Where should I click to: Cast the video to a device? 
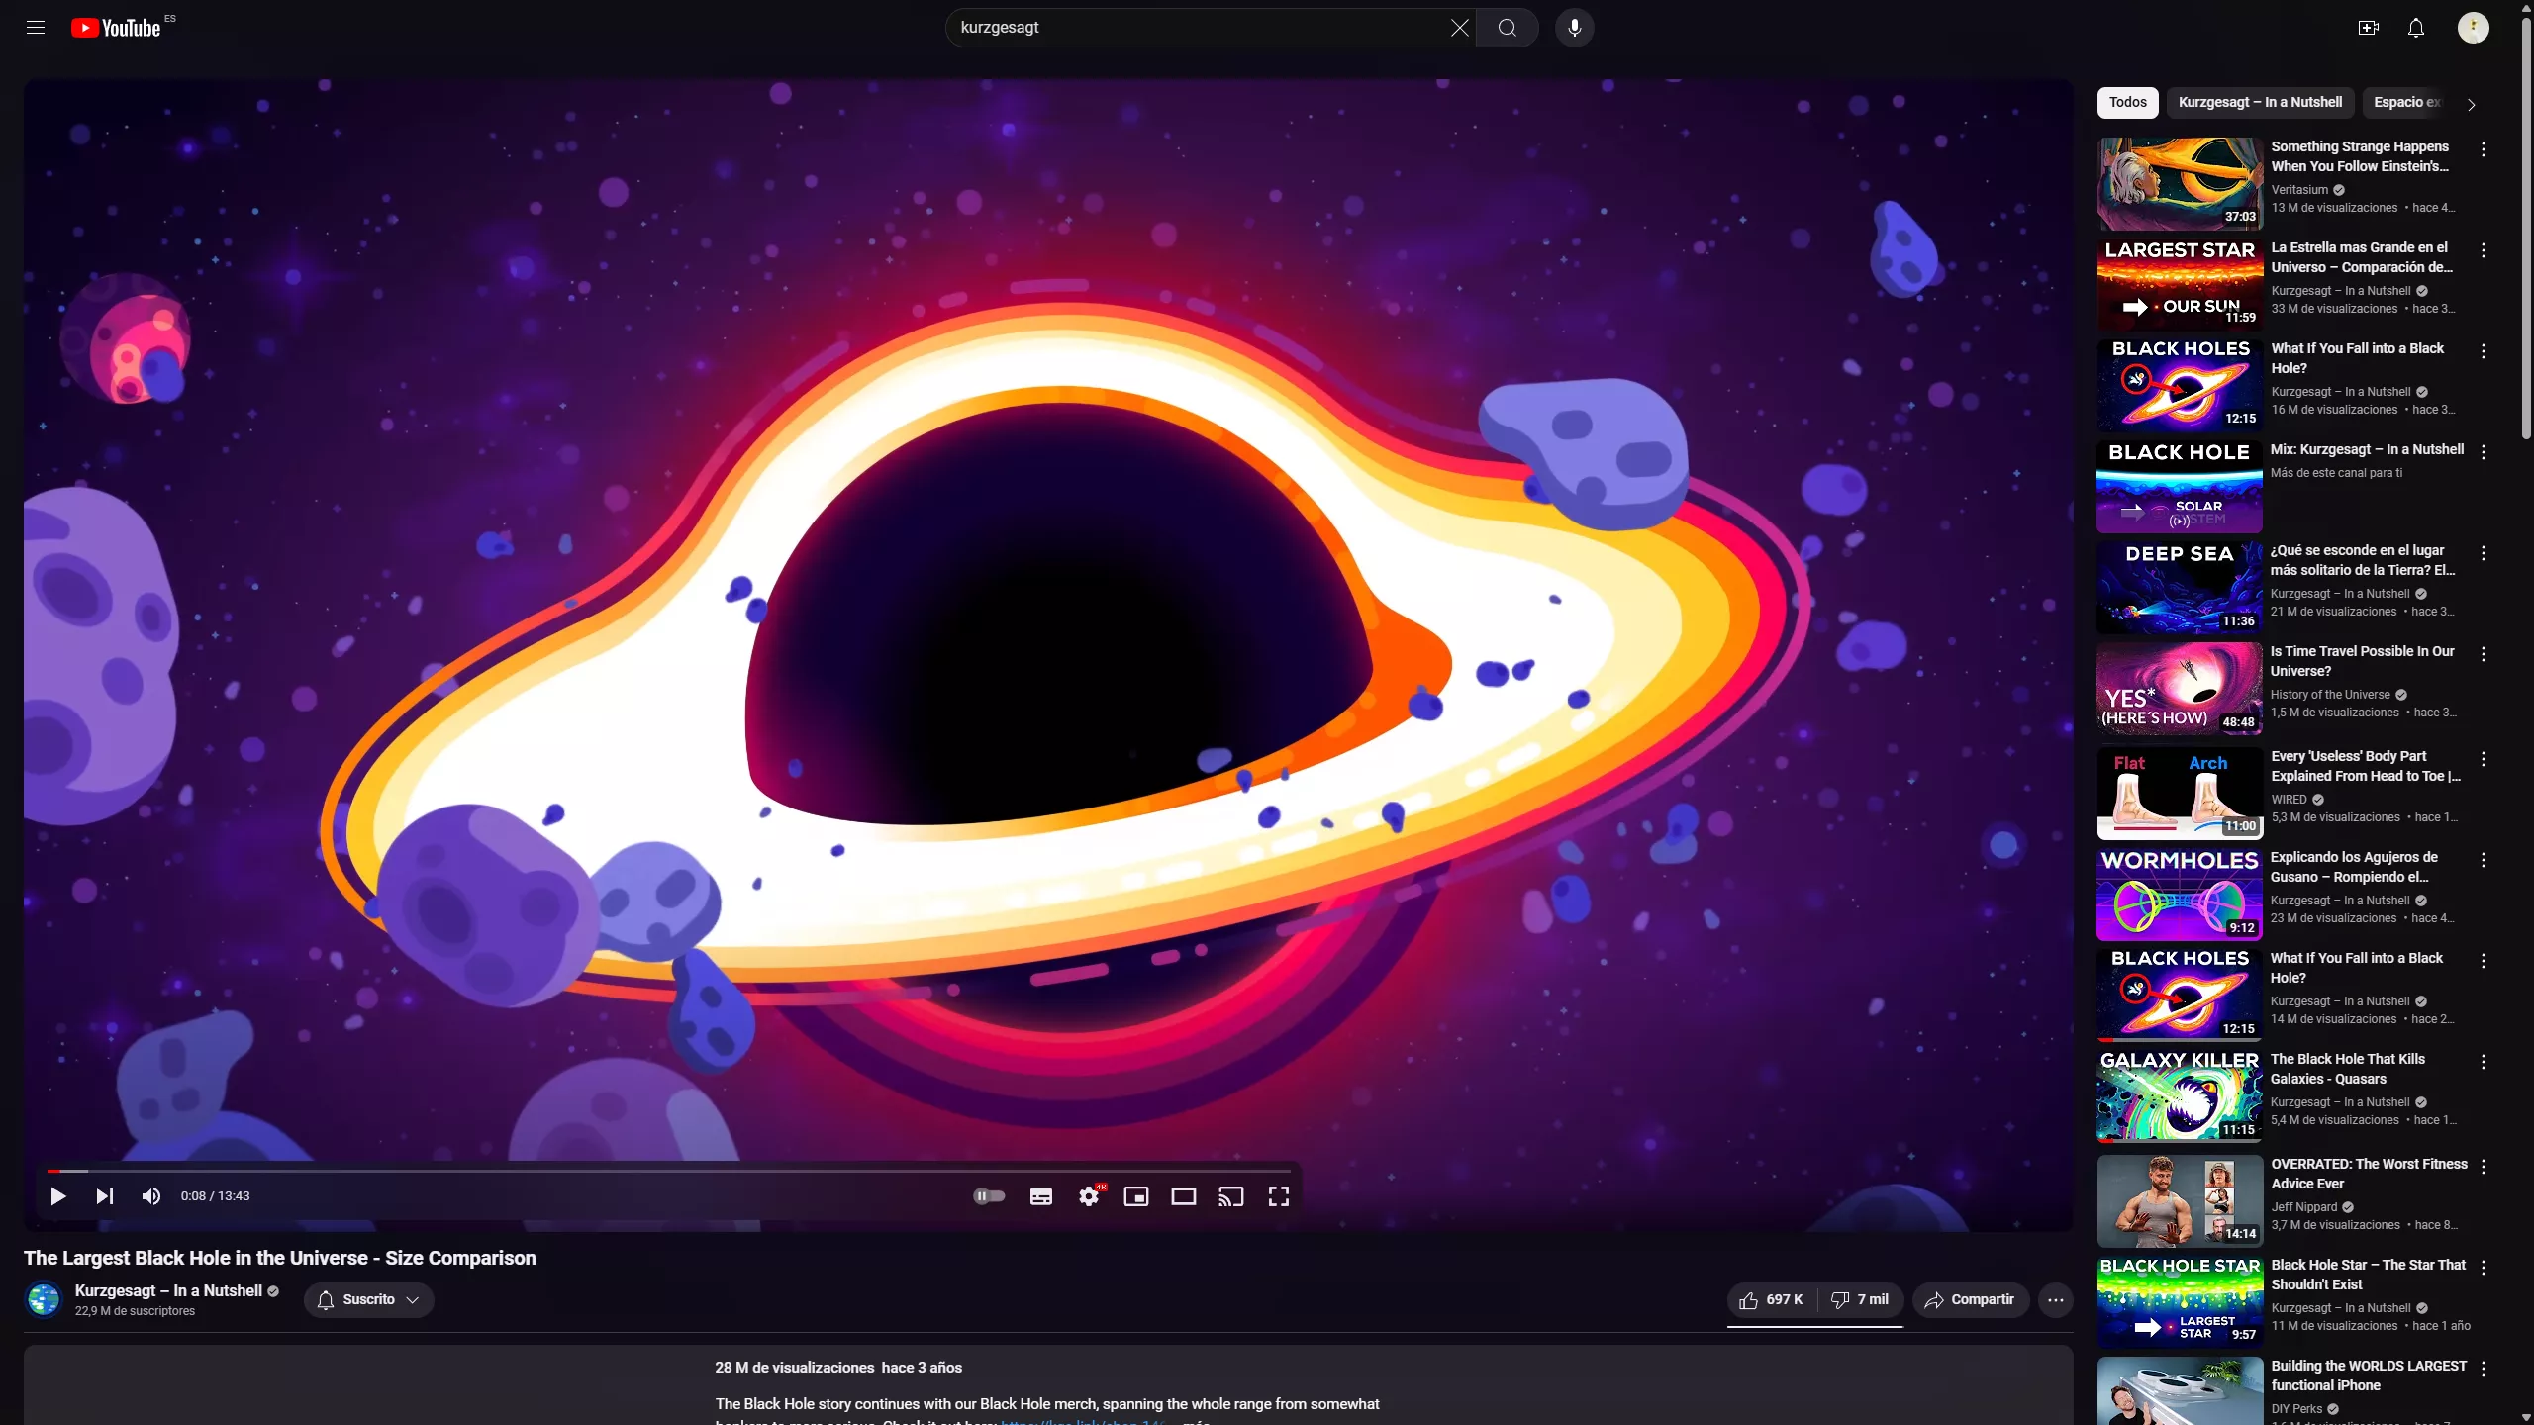coord(1230,1196)
